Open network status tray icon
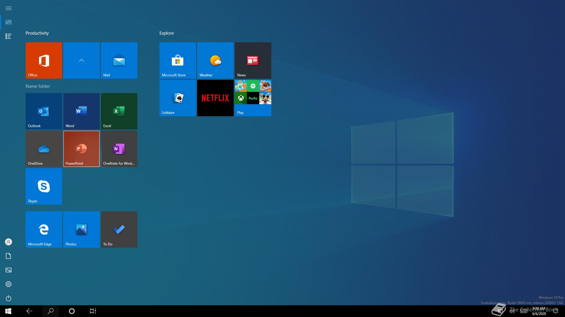Viewport: 565px width, 317px height. click(x=500, y=311)
